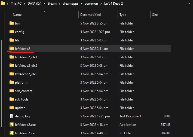Click the left4dead2.ico file icon
193x137 pixels.
(11, 133)
